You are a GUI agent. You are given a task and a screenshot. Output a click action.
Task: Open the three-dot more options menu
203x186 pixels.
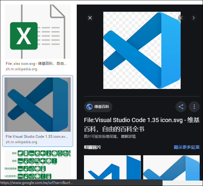194,107
